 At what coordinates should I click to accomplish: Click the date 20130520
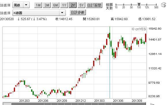pos(7,19)
